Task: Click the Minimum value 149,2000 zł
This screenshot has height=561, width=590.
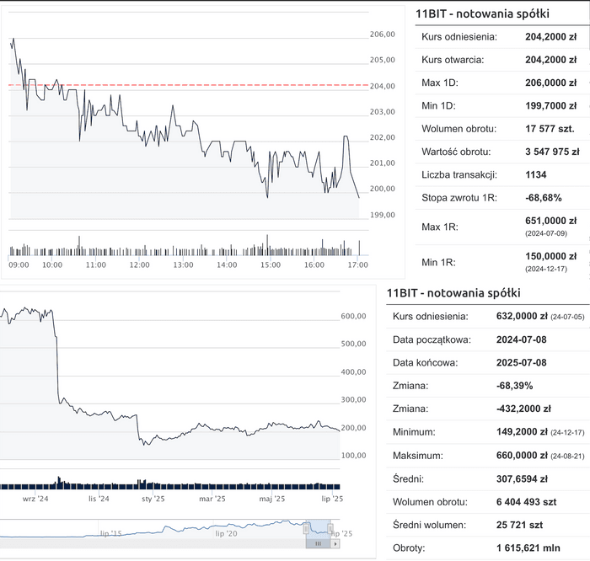Action: click(522, 432)
